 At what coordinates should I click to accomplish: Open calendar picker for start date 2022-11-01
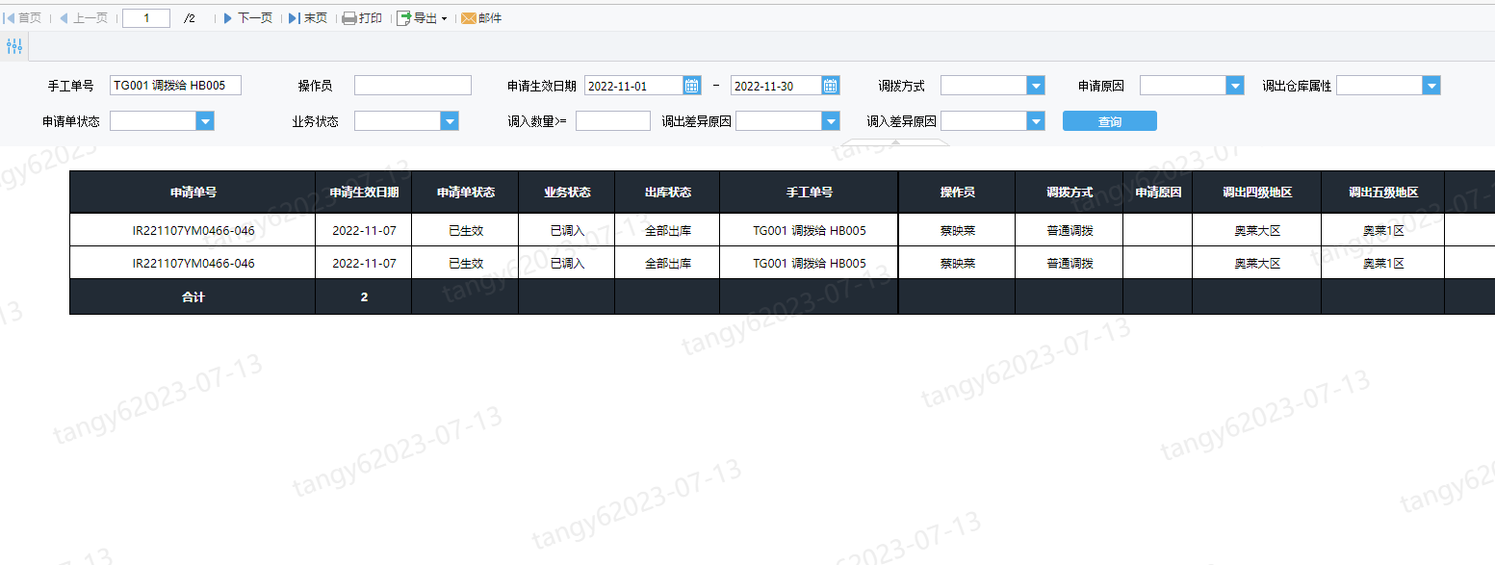pos(692,86)
